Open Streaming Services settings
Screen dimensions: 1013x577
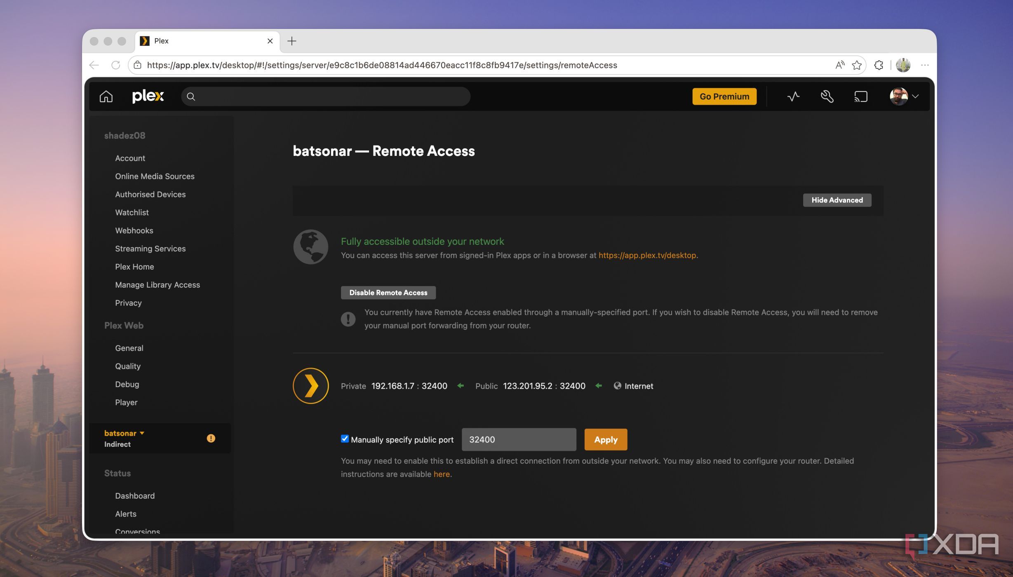tap(150, 249)
